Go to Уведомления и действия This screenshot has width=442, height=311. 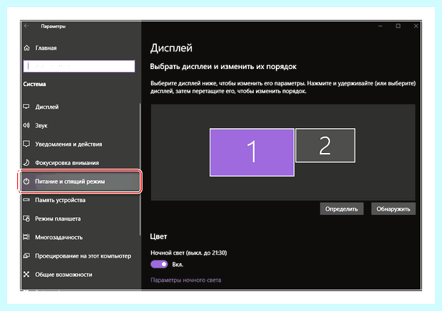(68, 144)
